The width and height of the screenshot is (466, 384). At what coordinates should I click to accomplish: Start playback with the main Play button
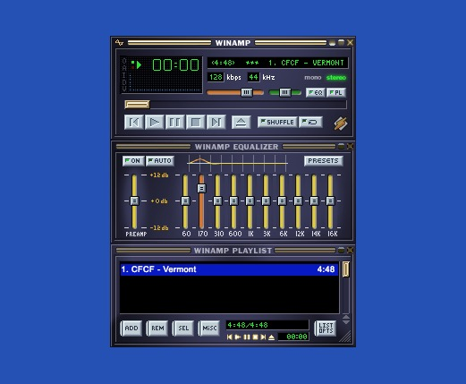(x=155, y=123)
